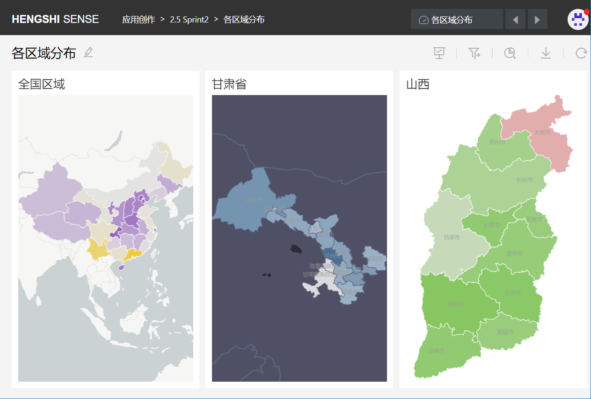Image resolution: width=591 pixels, height=399 pixels.
Task: Click the 甘肃省 chart title
Action: pyautogui.click(x=229, y=84)
